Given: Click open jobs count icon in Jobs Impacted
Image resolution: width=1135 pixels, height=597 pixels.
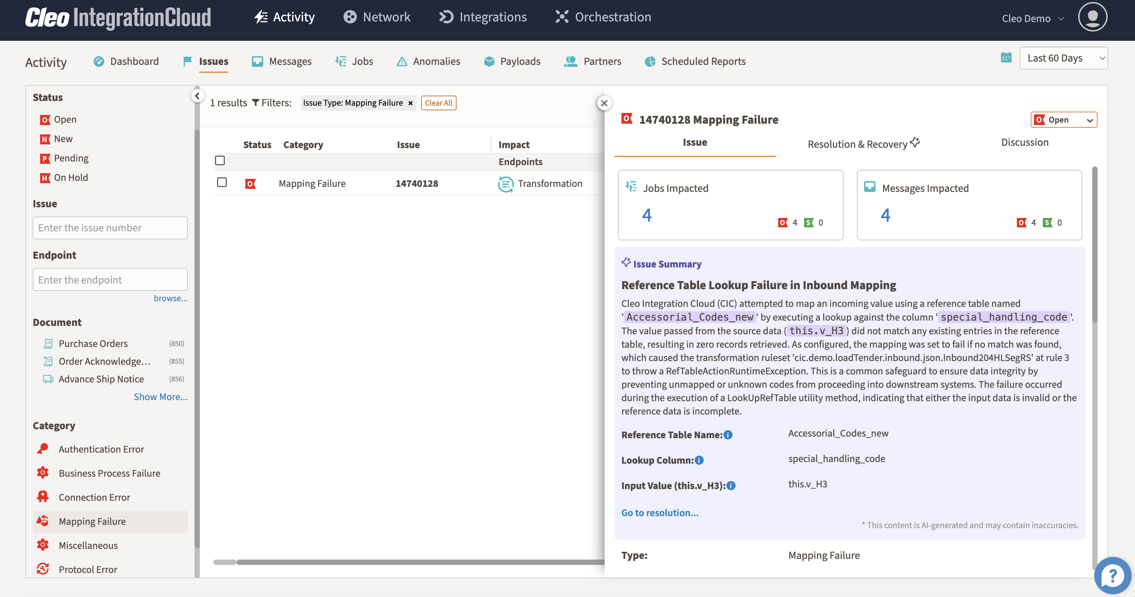Looking at the screenshot, I should (x=782, y=223).
